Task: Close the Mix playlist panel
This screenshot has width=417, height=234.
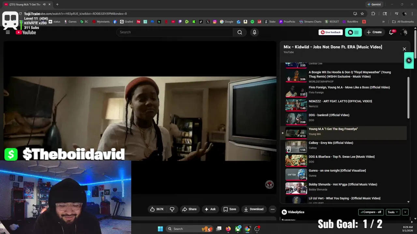Action: pyautogui.click(x=404, y=49)
